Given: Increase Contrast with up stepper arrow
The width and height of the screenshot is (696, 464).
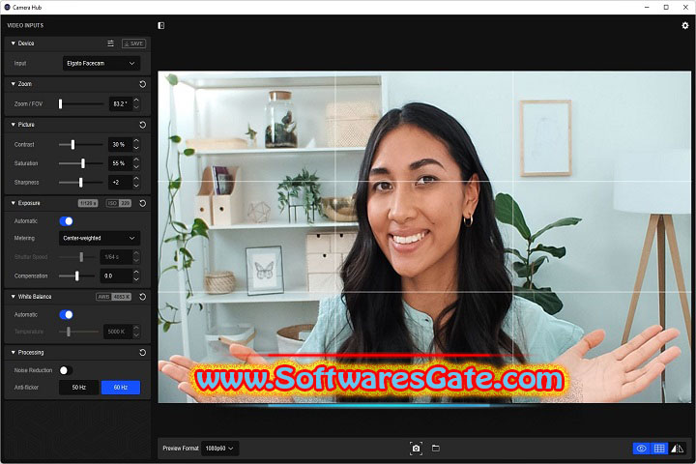Looking at the screenshot, I should pos(136,141).
